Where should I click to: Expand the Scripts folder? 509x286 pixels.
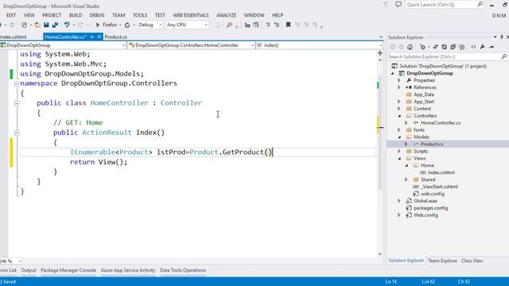click(x=399, y=151)
